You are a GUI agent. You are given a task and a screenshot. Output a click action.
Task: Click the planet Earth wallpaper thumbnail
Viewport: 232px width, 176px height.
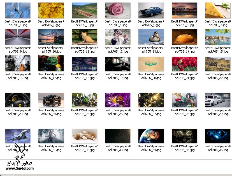click(x=151, y=136)
